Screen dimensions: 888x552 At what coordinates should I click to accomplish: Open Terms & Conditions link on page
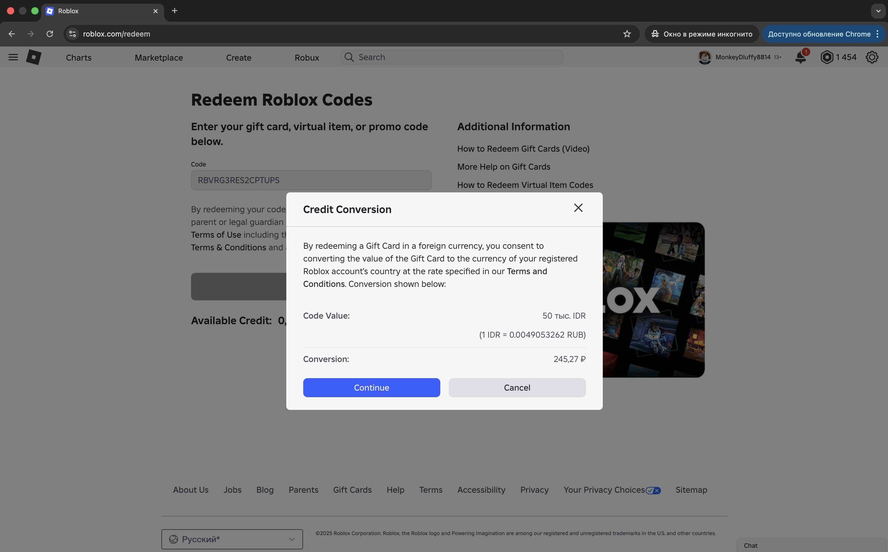tap(228, 247)
